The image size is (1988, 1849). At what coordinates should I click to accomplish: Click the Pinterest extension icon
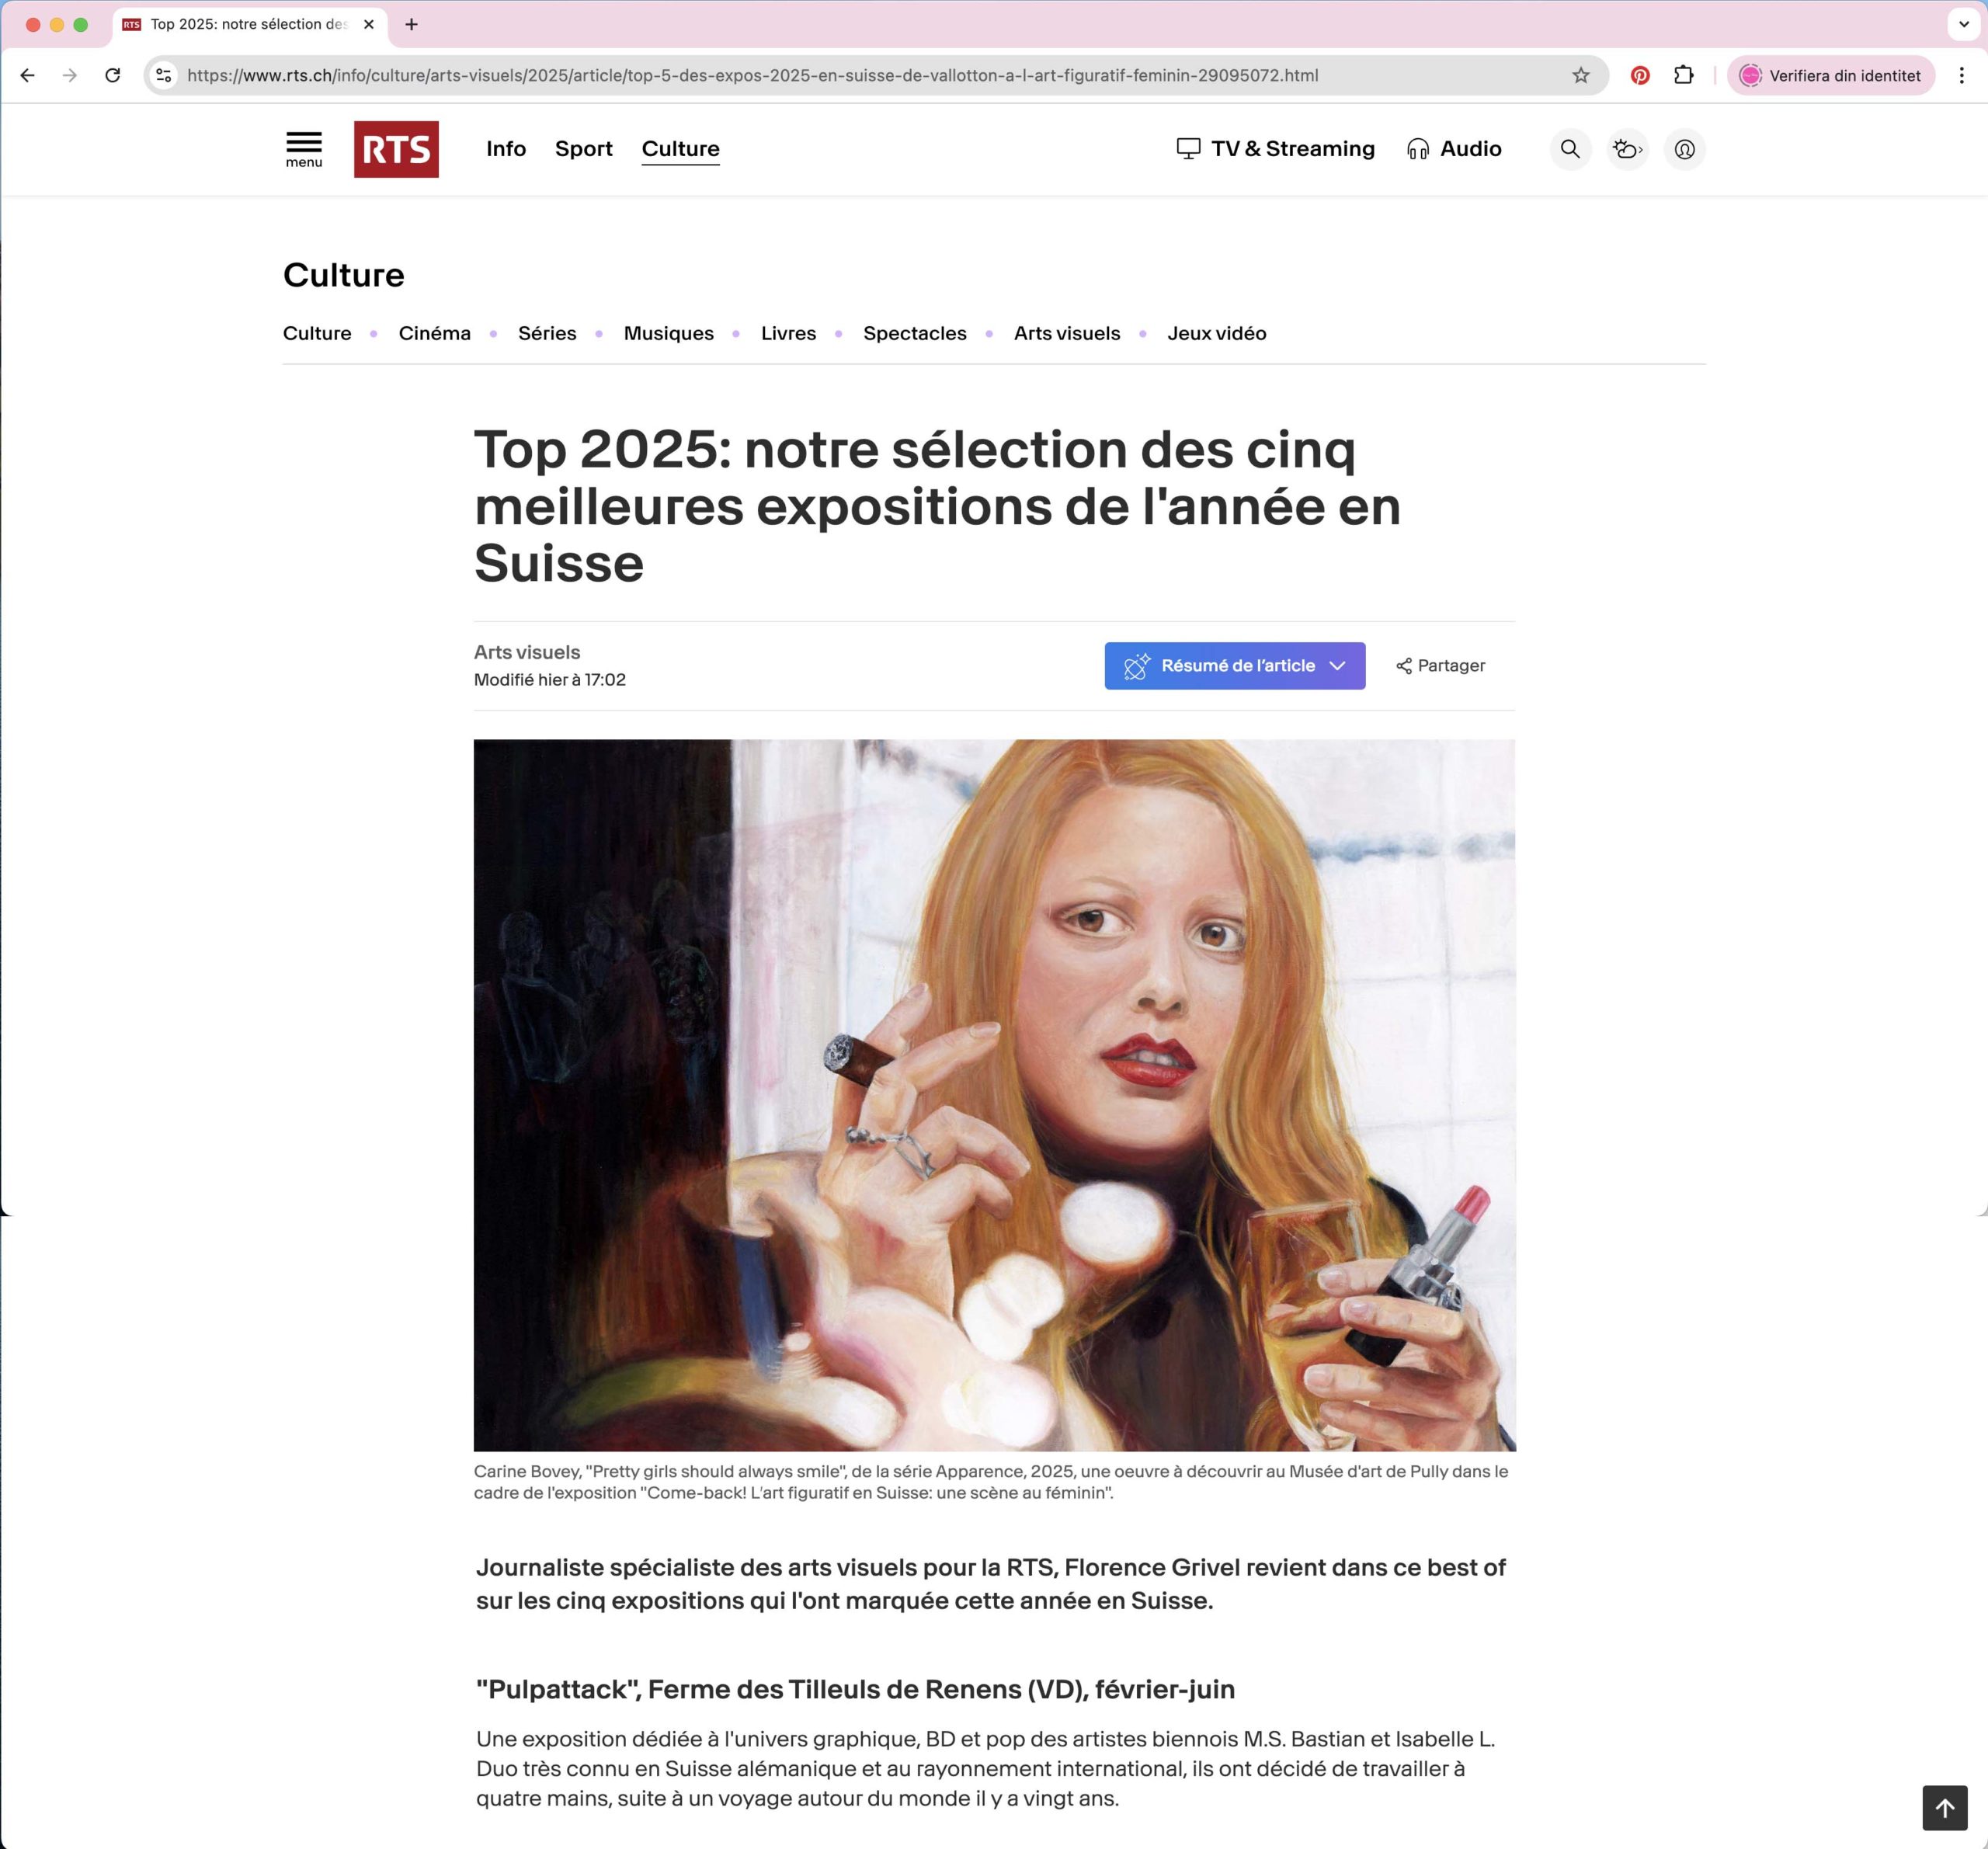(1640, 76)
